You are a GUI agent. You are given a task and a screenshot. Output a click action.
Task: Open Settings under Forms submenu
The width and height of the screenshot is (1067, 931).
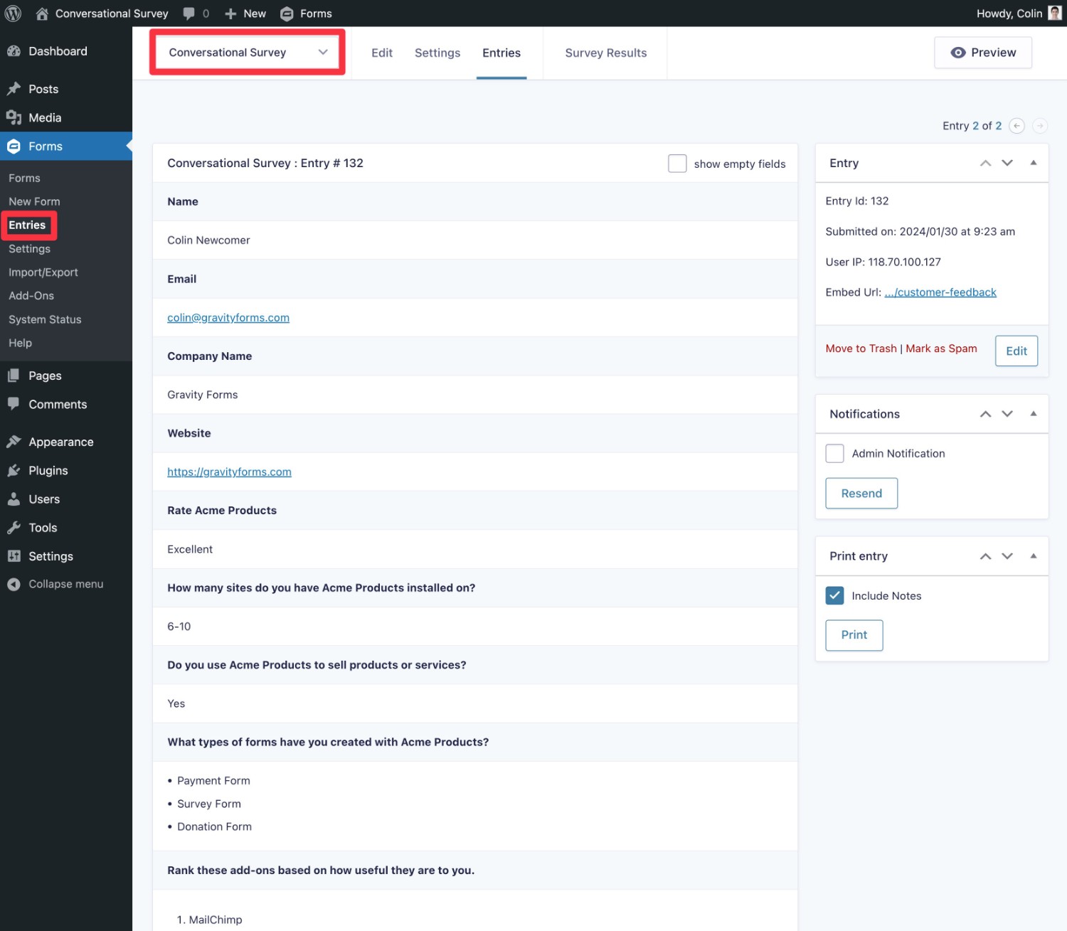point(29,249)
